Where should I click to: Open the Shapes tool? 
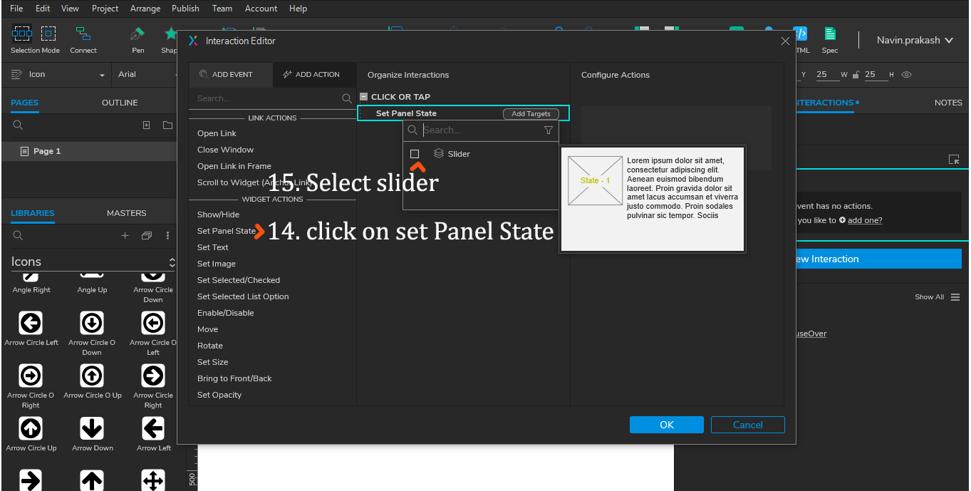point(170,34)
